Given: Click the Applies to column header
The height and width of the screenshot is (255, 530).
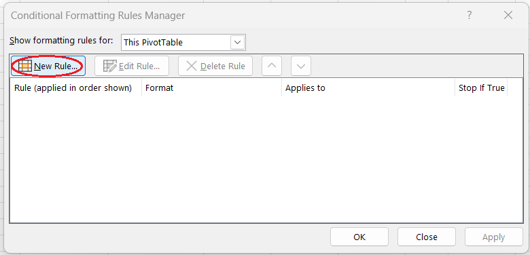Looking at the screenshot, I should (305, 88).
